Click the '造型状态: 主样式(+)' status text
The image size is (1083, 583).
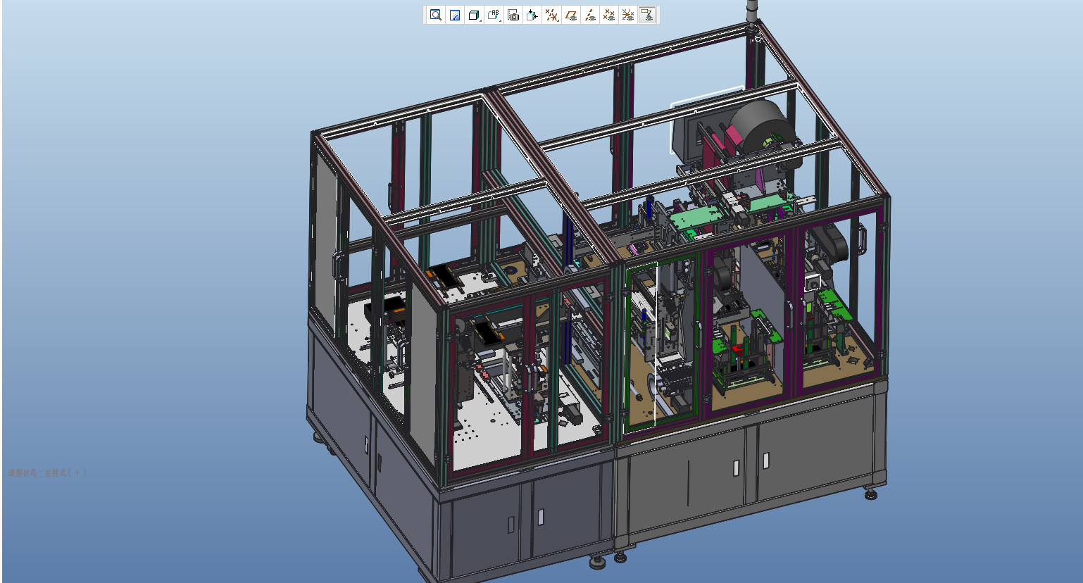(x=47, y=472)
